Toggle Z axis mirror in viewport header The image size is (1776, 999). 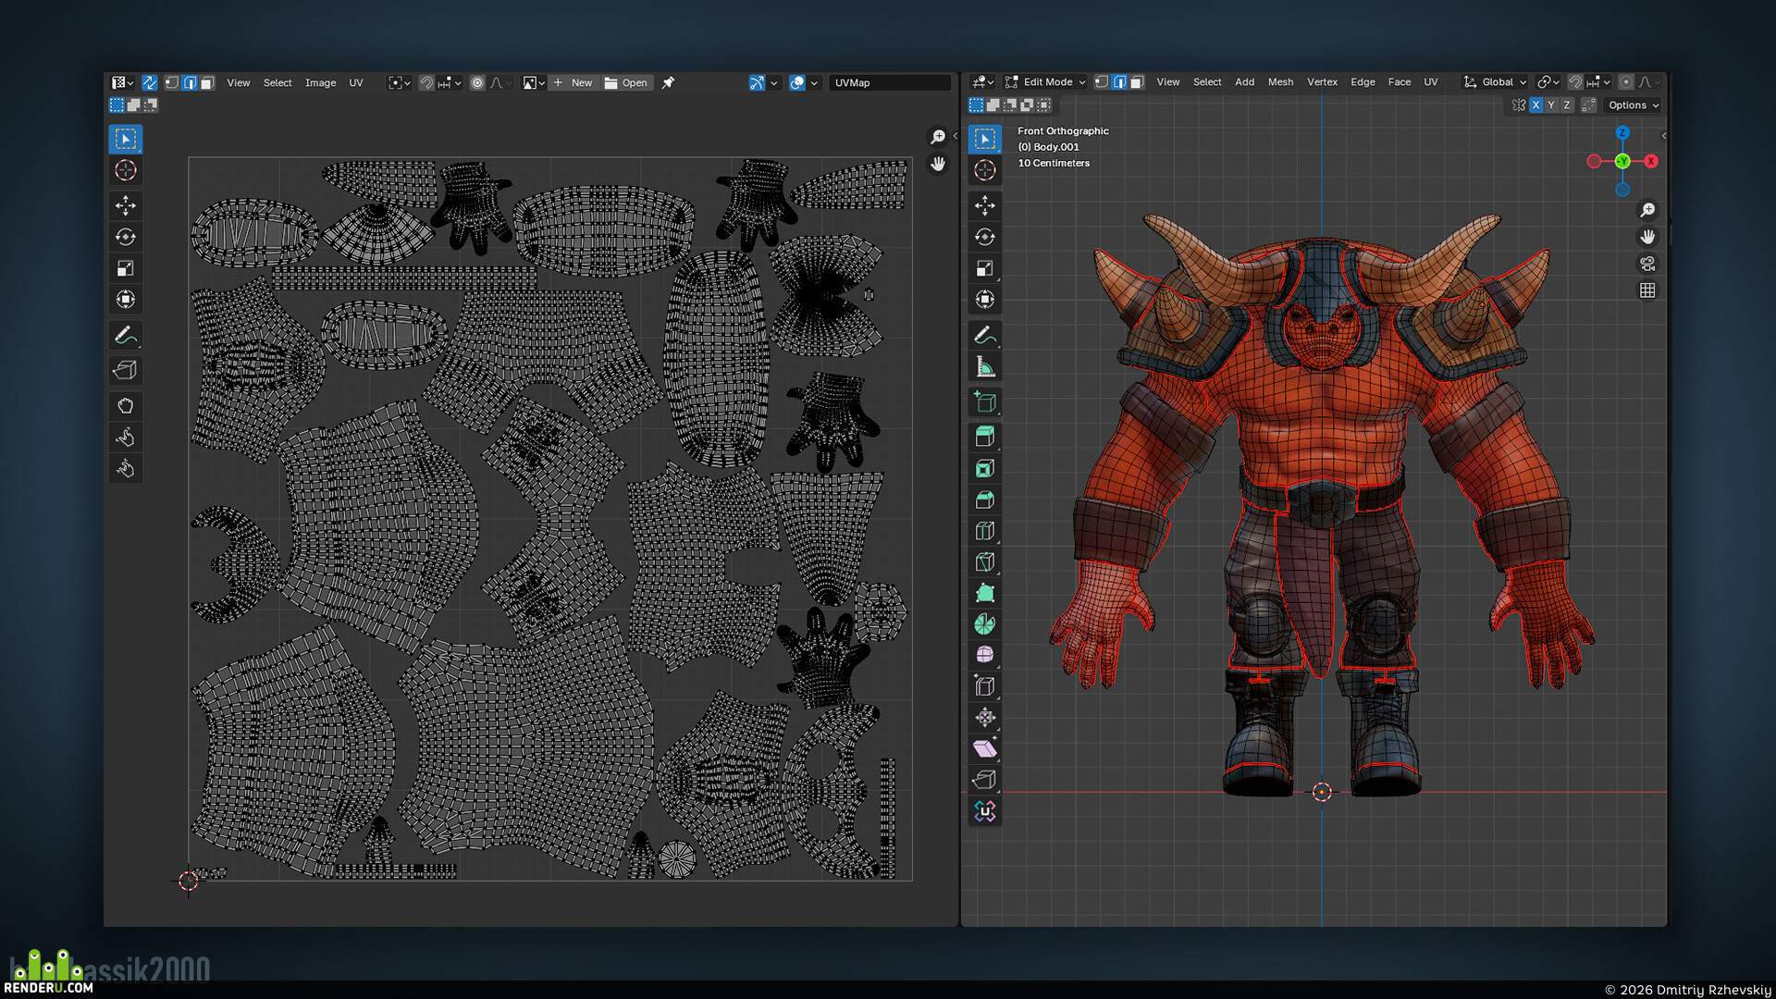click(x=1567, y=105)
